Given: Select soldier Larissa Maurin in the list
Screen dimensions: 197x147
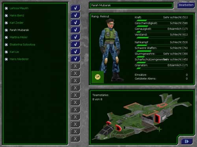Looking at the screenshot, I should coord(19,8).
